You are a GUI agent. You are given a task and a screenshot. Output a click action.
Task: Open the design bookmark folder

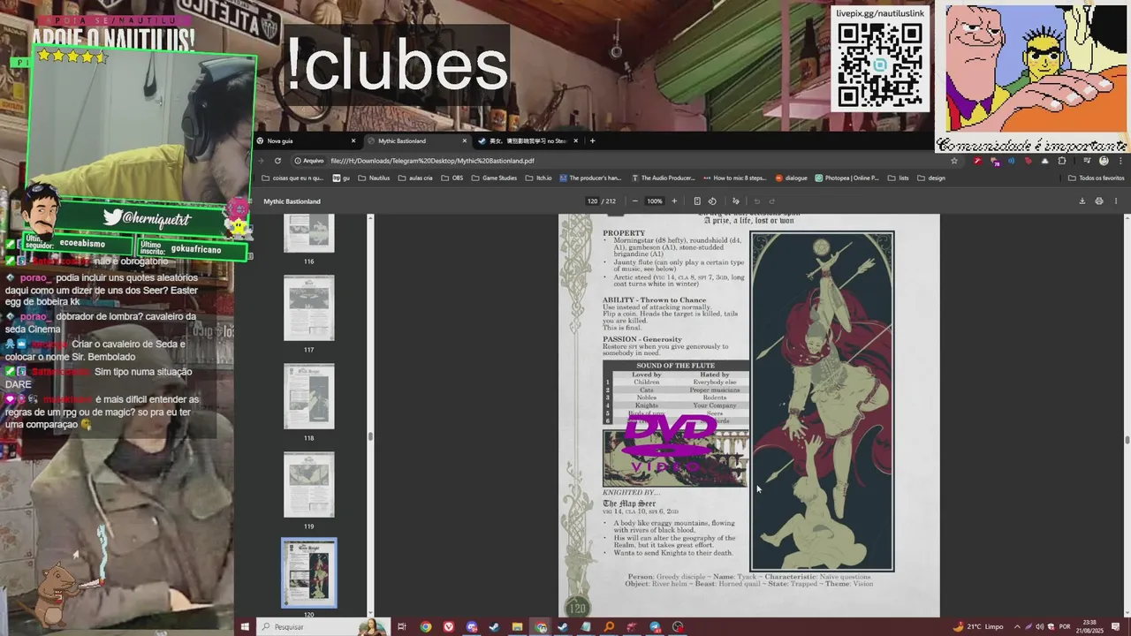coord(931,178)
